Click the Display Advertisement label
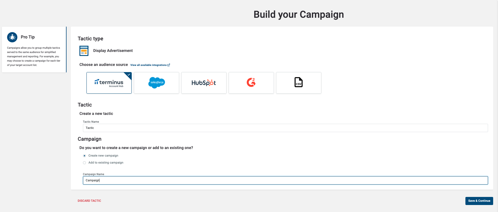Image resolution: width=498 pixels, height=212 pixels. click(x=113, y=51)
